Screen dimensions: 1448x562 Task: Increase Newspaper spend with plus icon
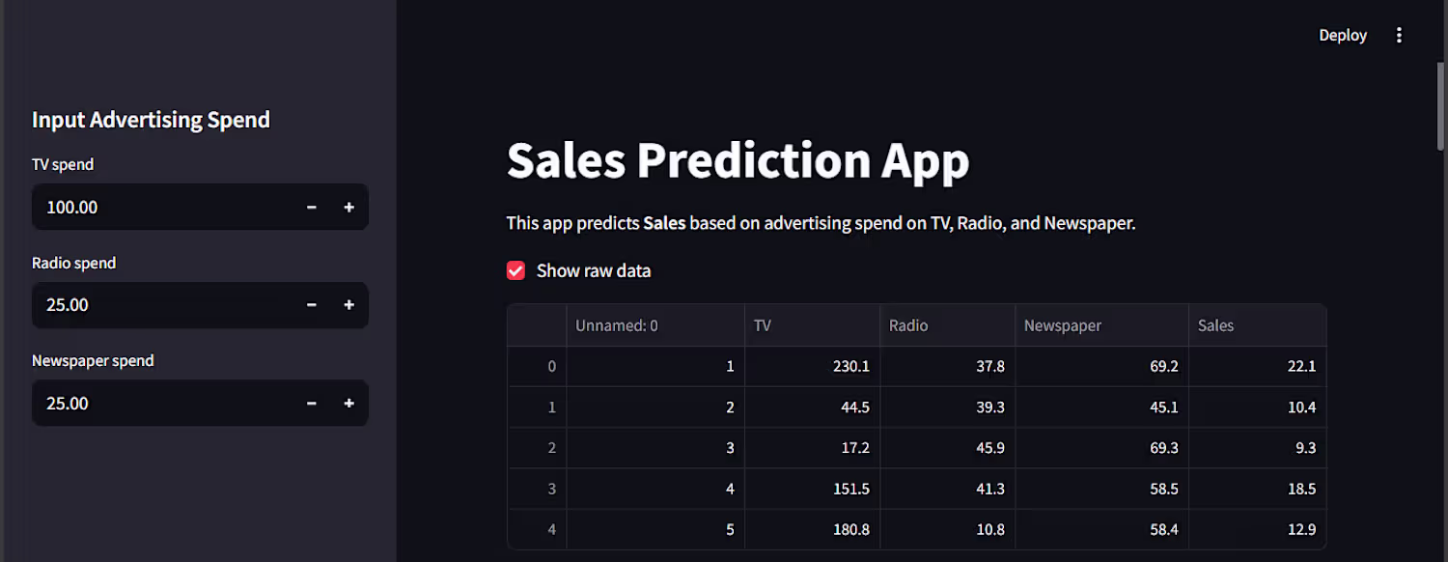[349, 403]
